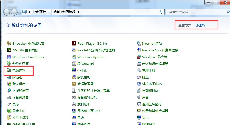Screen dimensions: 230x125
Task: Click the 所有控制面板项 breadcrumb
Action: (64, 12)
